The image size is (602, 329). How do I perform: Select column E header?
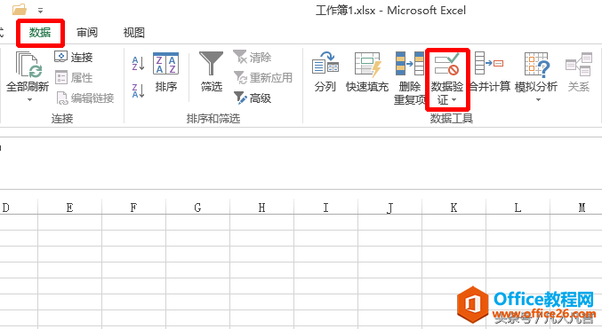[70, 208]
